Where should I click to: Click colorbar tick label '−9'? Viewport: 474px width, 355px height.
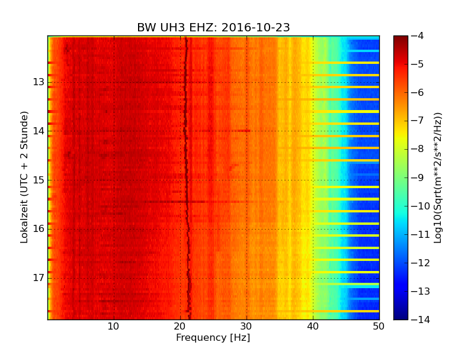click(x=418, y=178)
